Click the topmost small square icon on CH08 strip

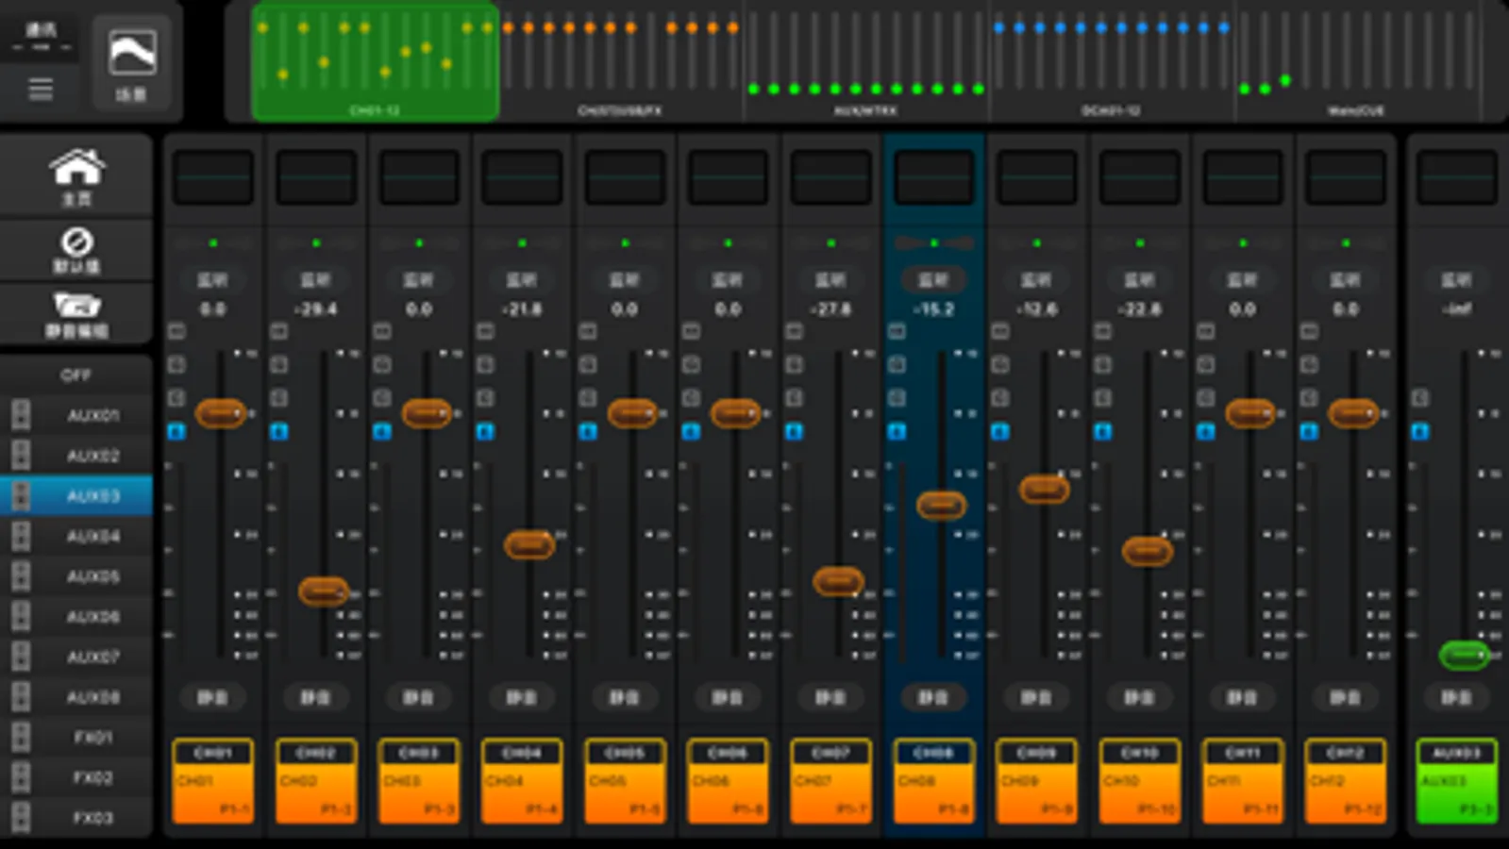pos(897,331)
